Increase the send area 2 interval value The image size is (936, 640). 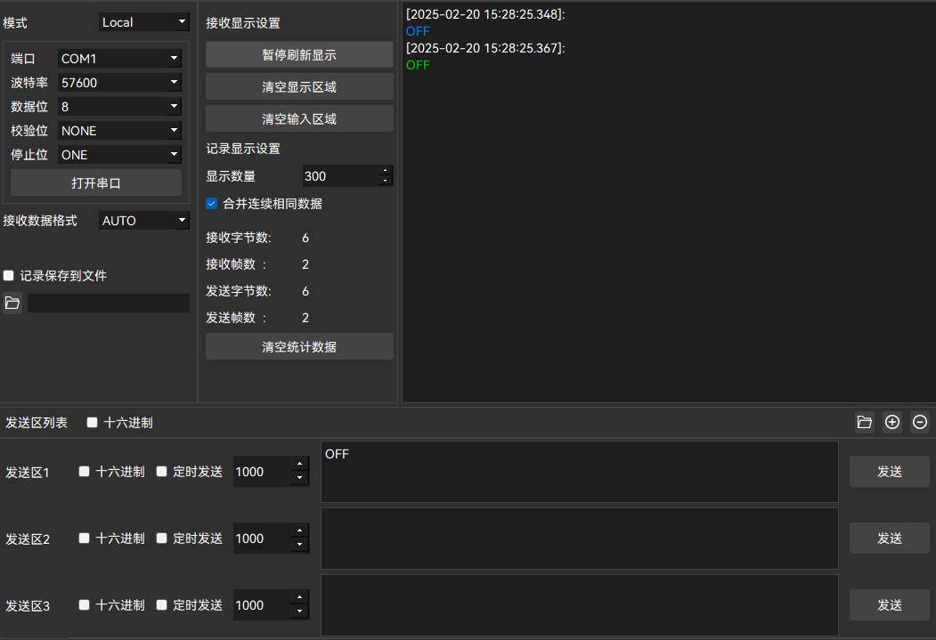[299, 531]
